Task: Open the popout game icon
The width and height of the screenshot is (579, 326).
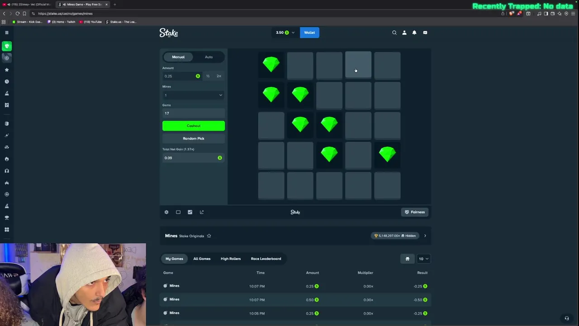Action: [x=202, y=212]
